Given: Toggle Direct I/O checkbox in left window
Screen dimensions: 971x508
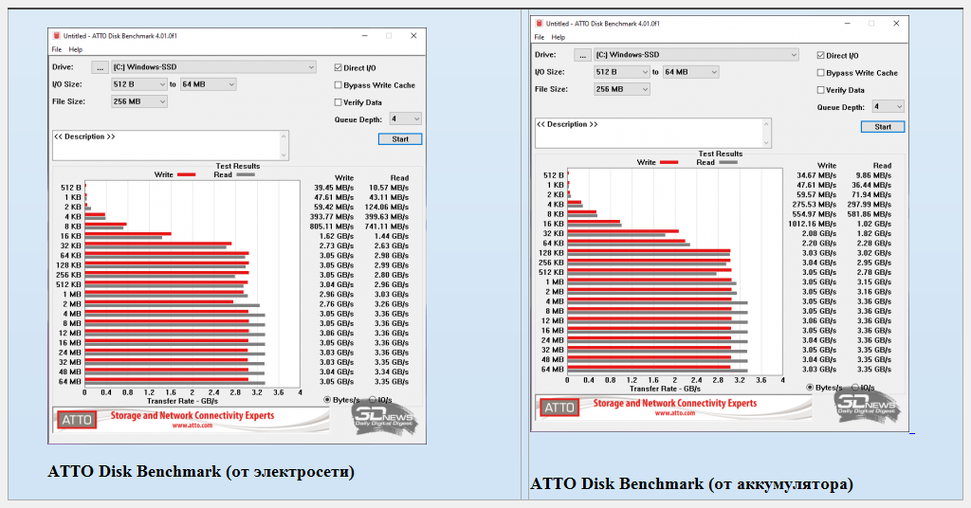Looking at the screenshot, I should point(339,67).
